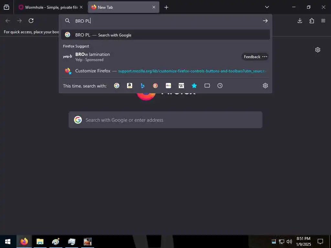Search this time with DuckDuckGo
The height and width of the screenshot is (248, 331).
coord(155,86)
